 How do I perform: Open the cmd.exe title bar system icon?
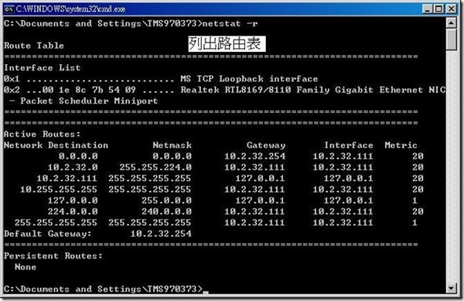click(9, 9)
